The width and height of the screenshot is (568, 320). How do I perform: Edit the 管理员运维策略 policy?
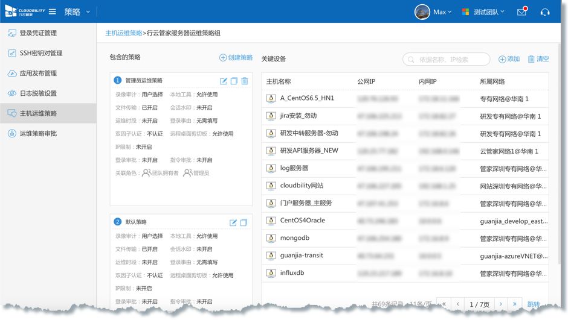click(x=224, y=81)
